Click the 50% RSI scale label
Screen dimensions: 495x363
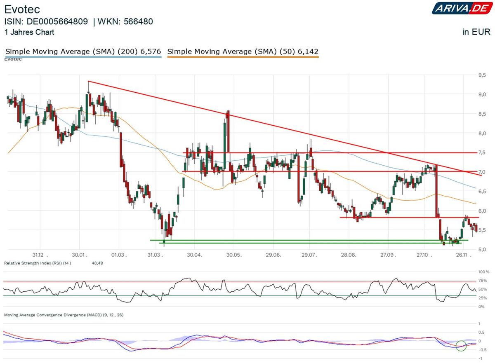coord(482,289)
